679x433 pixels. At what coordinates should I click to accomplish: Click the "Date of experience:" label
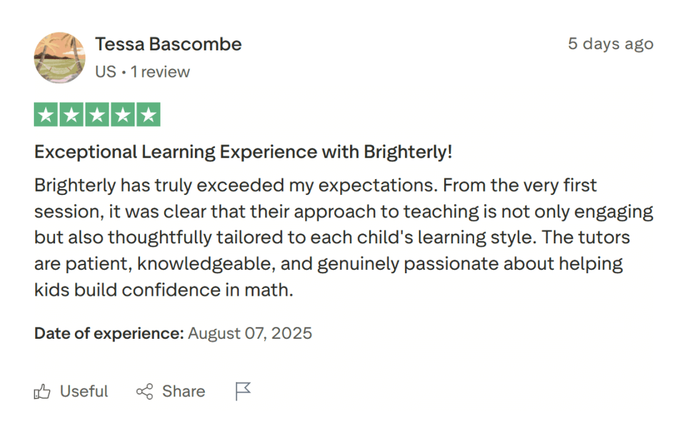(109, 333)
